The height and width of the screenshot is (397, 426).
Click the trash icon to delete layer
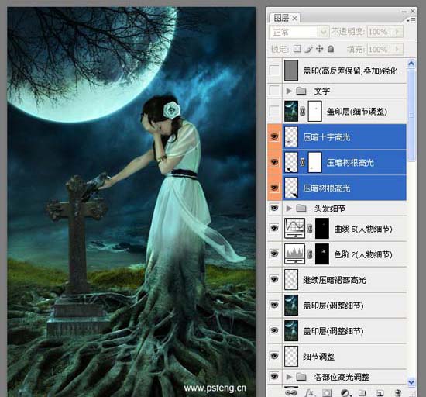pos(398,393)
